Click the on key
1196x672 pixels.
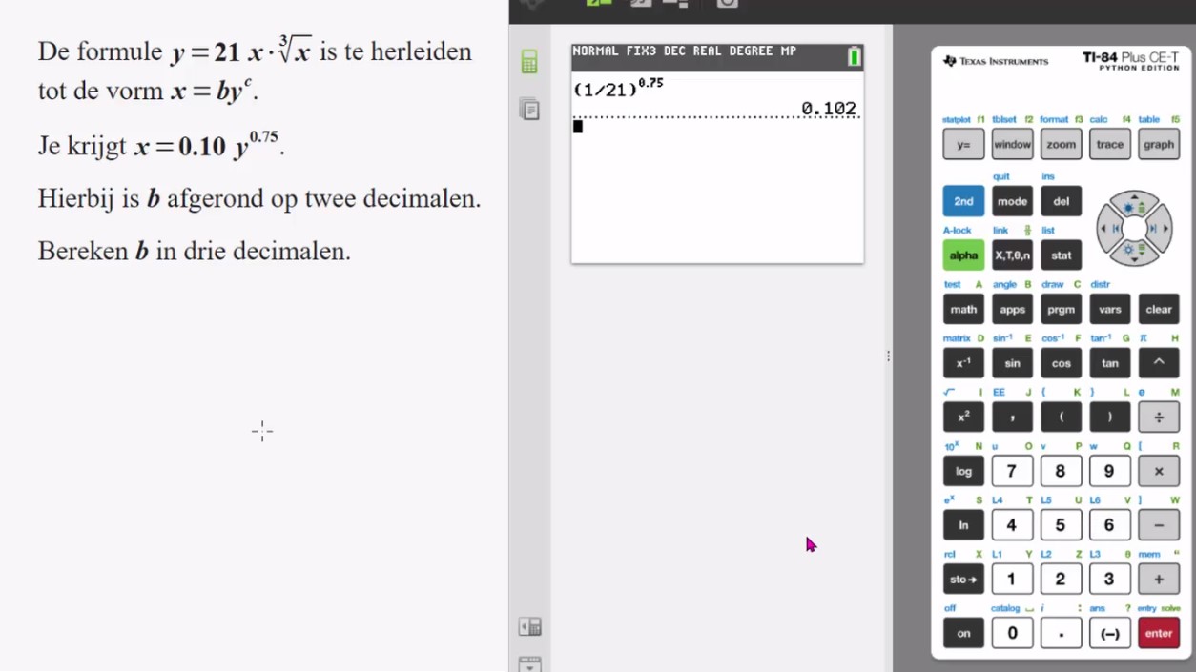click(963, 633)
